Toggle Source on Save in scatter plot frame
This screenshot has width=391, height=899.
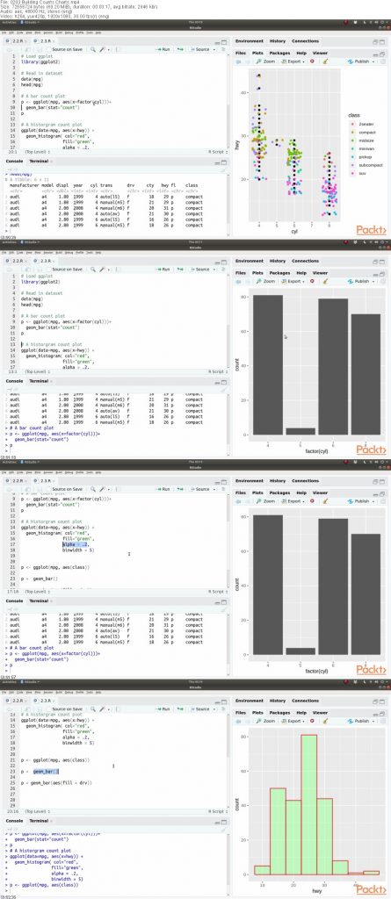tap(64, 49)
